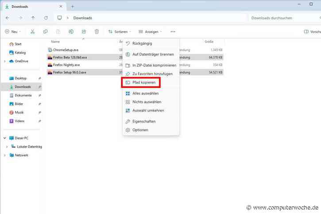The height and width of the screenshot is (214, 321).
Task: Choose Auswahl umkehren
Action: coord(151,111)
